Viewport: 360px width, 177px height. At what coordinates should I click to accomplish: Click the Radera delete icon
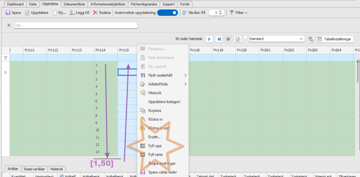click(95, 13)
